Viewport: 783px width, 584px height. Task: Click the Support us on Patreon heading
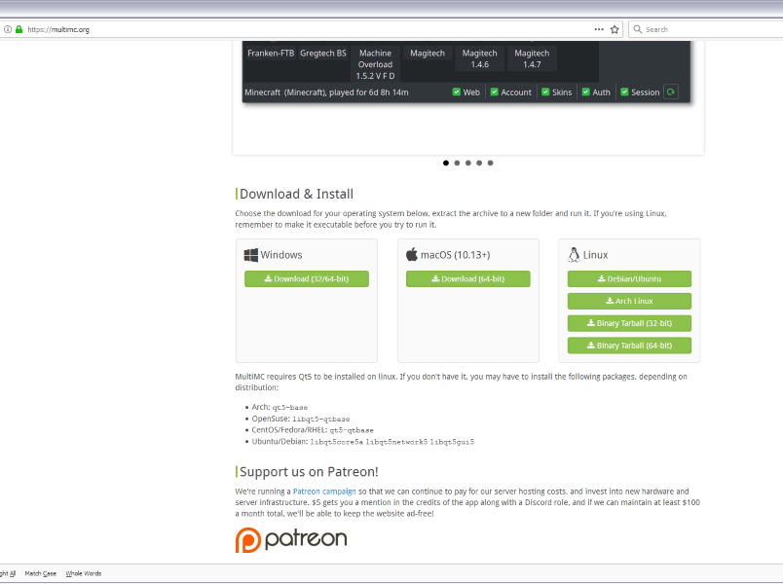coord(309,472)
